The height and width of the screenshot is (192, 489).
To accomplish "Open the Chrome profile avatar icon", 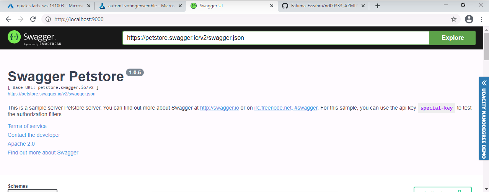I will click(469, 19).
